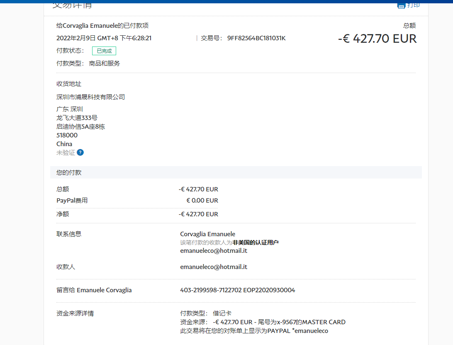Click the large -€ 427.70 EUR total
Viewport: 453px width, 345px height.
pyautogui.click(x=377, y=39)
